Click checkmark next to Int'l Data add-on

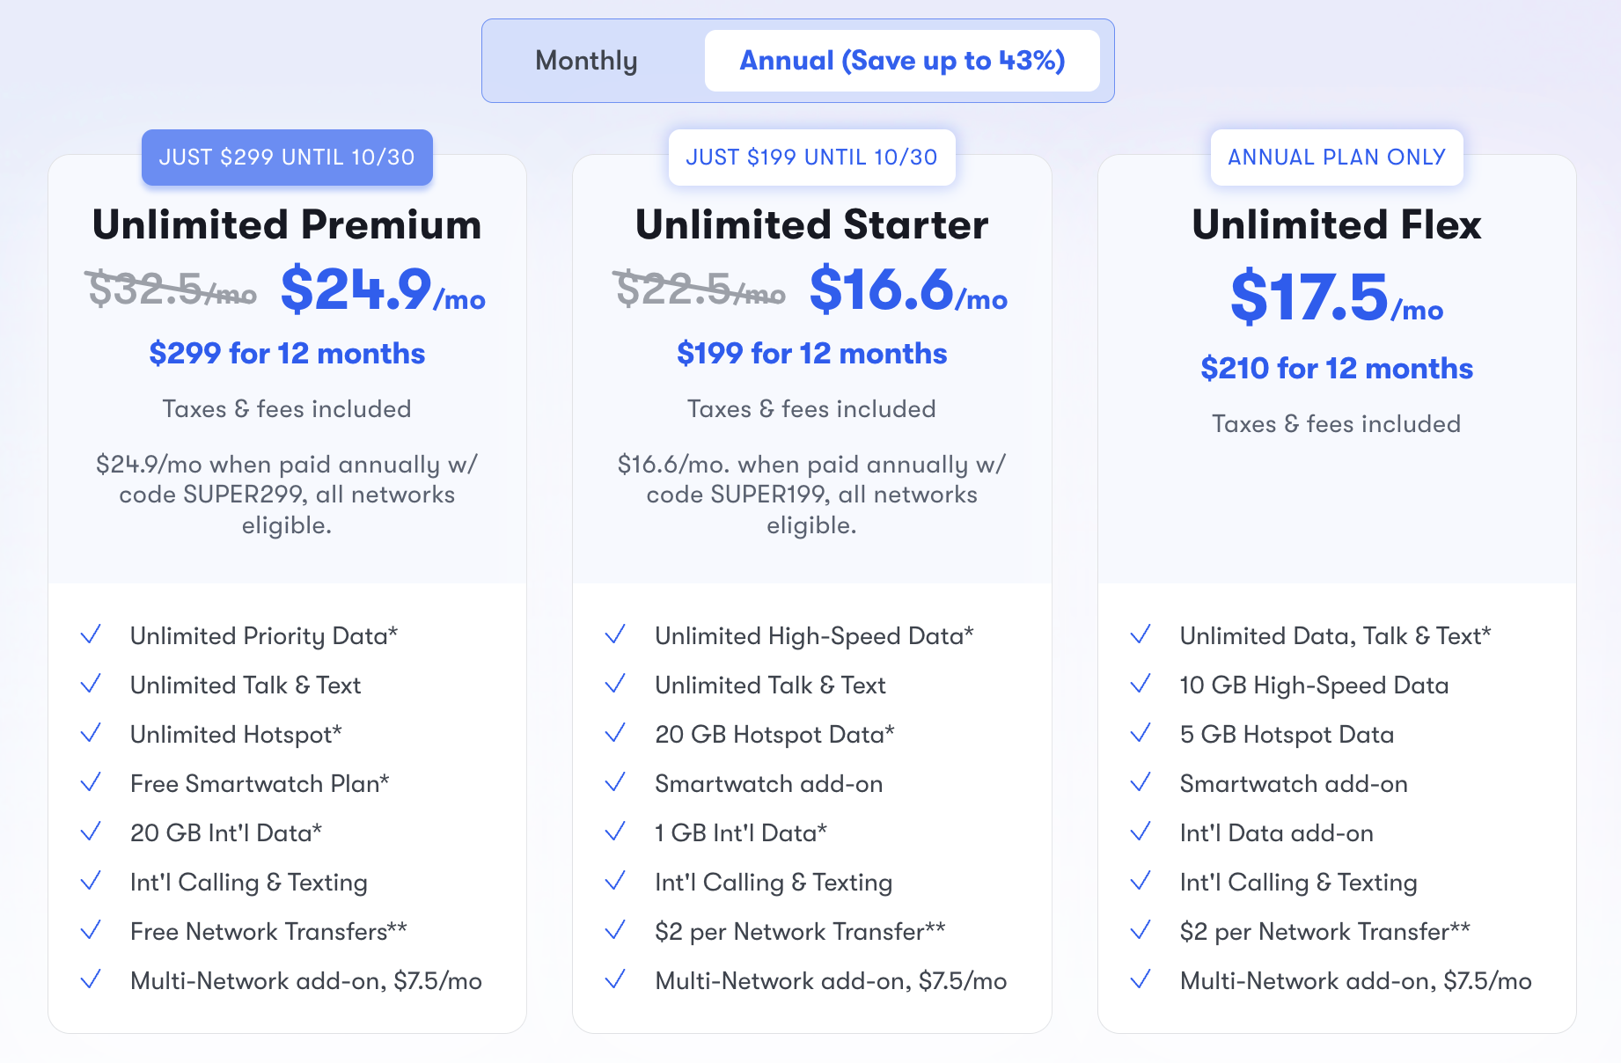coord(1141,832)
